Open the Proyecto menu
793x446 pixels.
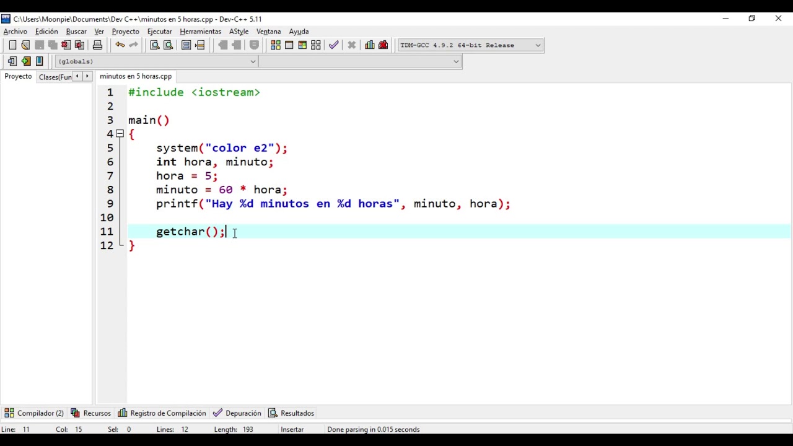(125, 32)
